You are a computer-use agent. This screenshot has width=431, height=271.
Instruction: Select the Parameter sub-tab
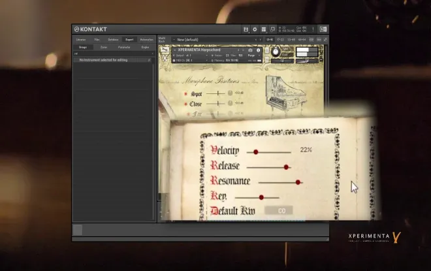[124, 47]
